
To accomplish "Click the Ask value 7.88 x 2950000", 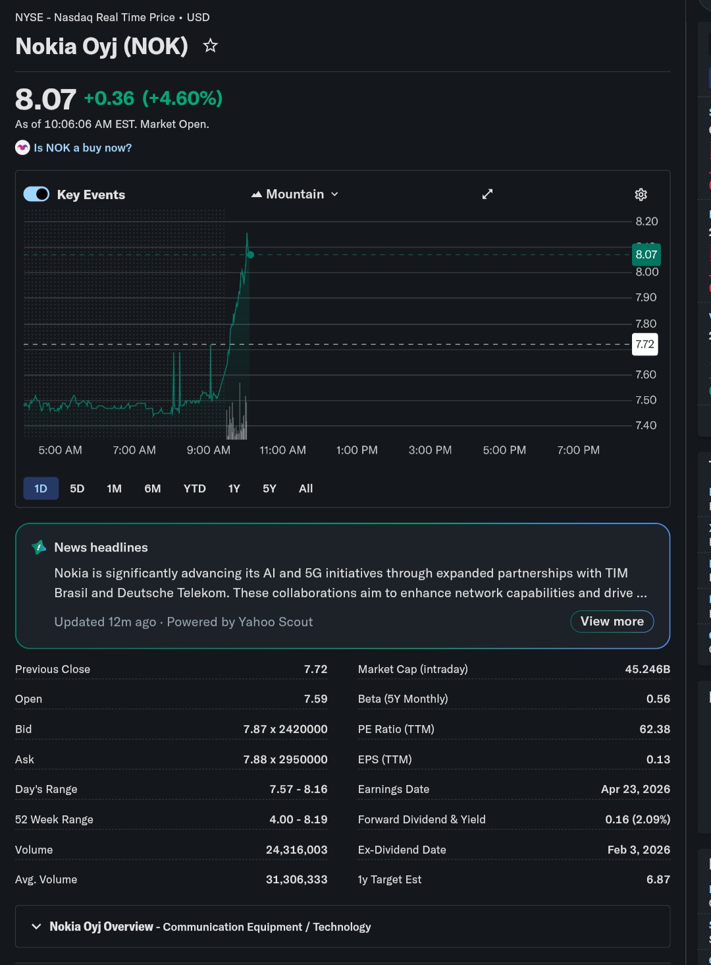I will (285, 759).
